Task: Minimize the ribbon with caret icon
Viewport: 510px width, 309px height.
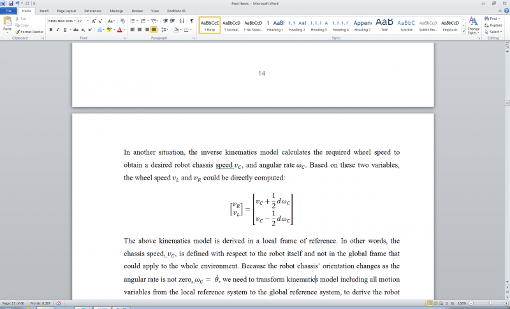Action: pyautogui.click(x=500, y=11)
